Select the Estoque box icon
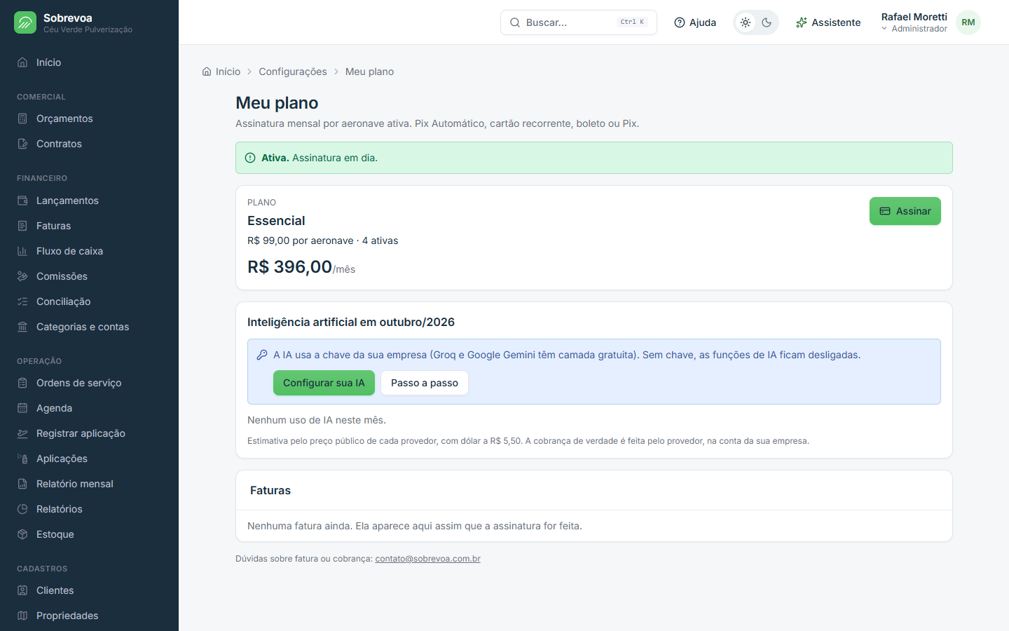1009x631 pixels. 22,534
